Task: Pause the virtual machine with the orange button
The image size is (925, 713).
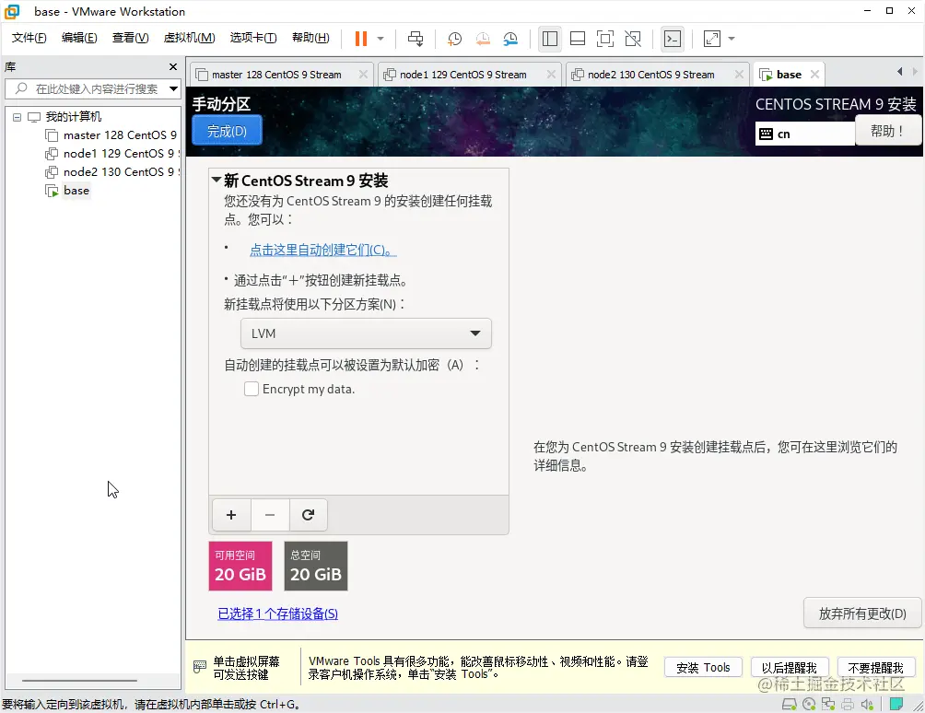Action: 361,39
